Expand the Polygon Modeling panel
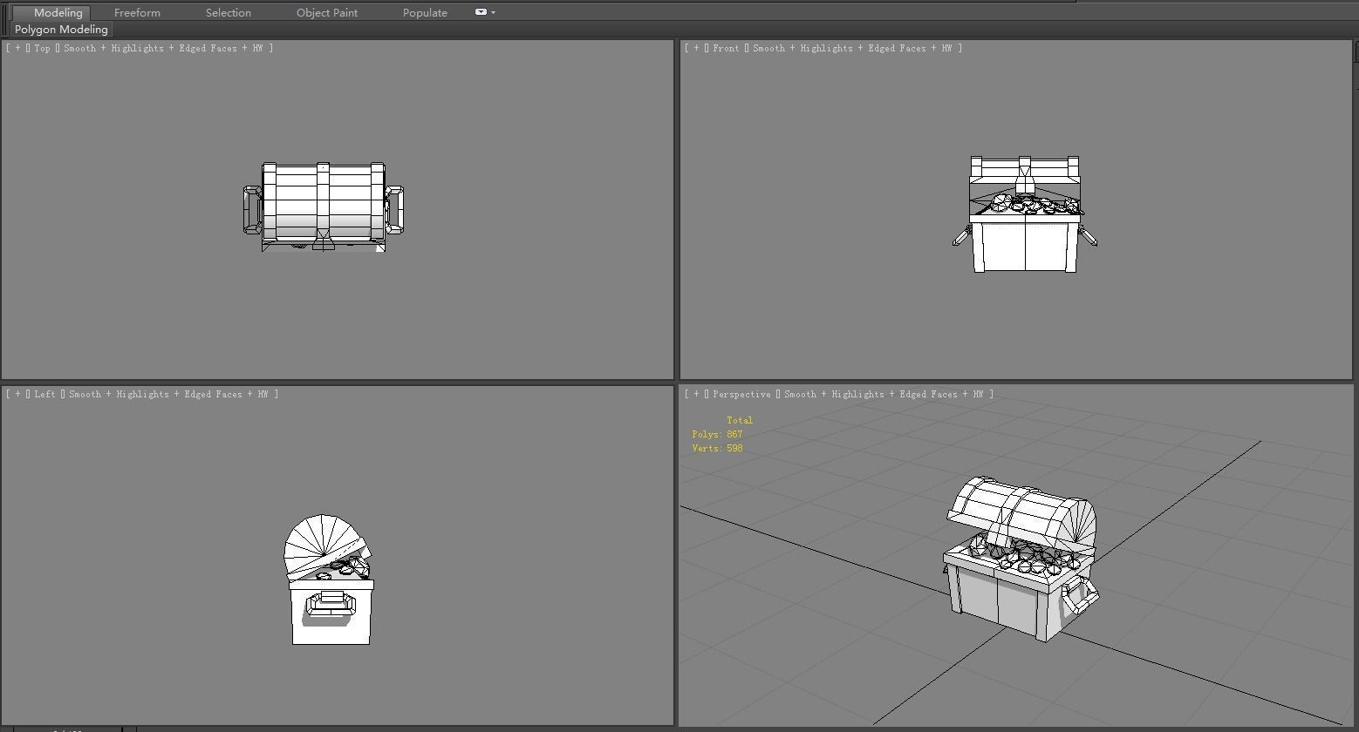 pos(61,30)
